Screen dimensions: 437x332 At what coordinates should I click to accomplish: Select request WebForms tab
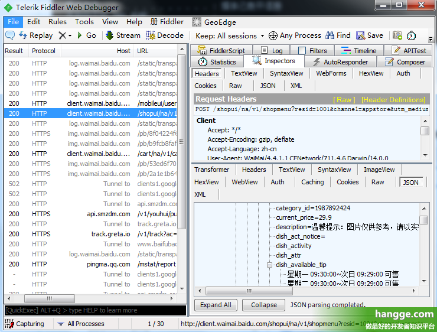(x=331, y=73)
